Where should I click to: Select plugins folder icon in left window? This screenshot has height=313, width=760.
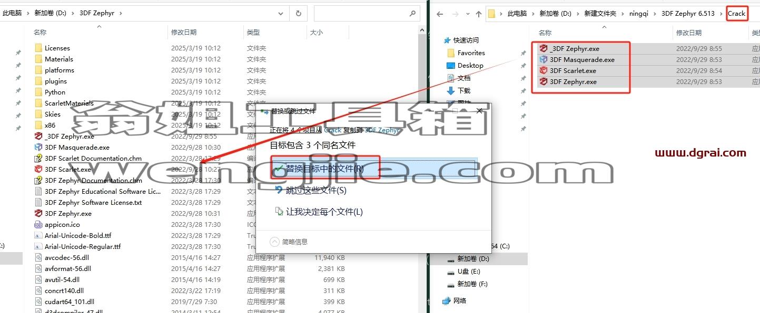[x=38, y=81]
